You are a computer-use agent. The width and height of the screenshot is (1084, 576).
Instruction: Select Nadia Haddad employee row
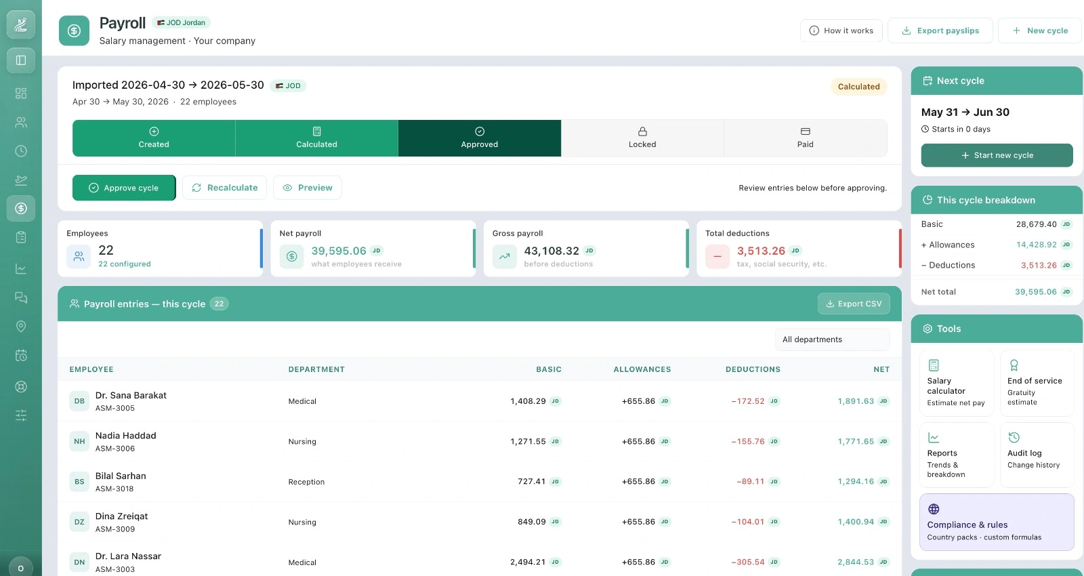[x=480, y=441]
